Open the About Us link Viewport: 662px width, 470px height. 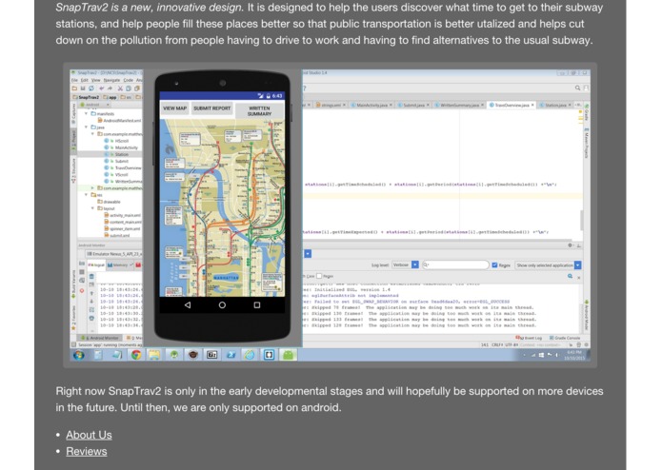(89, 435)
